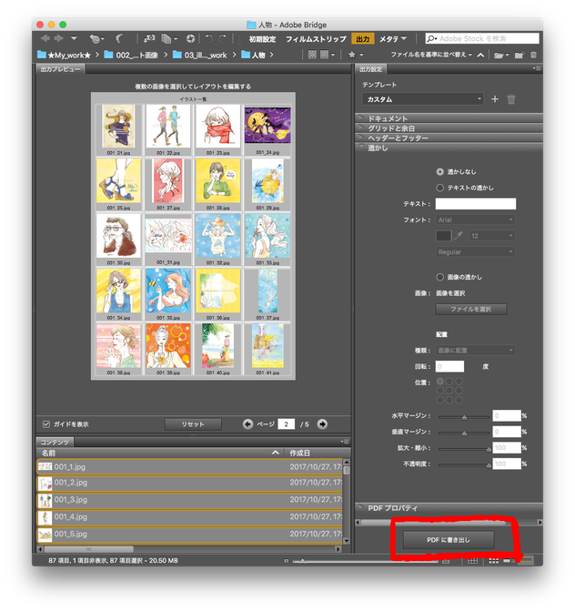Open the Reveal recent file boomerang icon
Screen dimensions: 575x612
(x=119, y=38)
